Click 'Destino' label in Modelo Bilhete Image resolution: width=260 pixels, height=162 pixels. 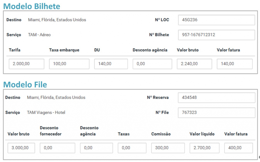[14, 20]
